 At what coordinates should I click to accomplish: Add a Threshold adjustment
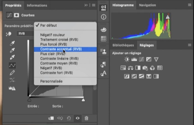pos(141,76)
